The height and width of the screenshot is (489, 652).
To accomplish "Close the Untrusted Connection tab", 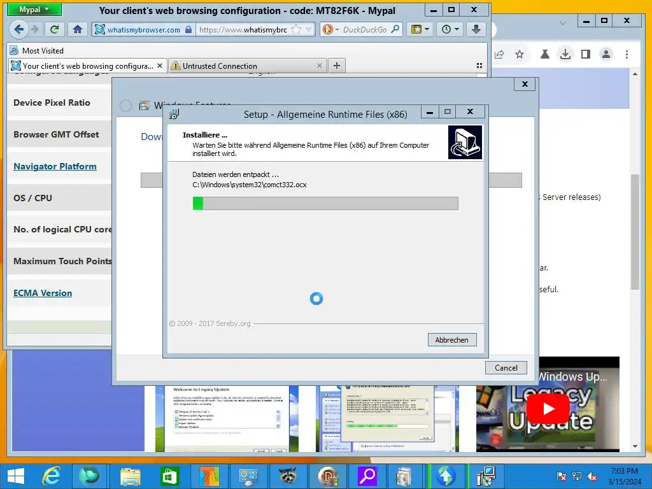I will pos(320,66).
